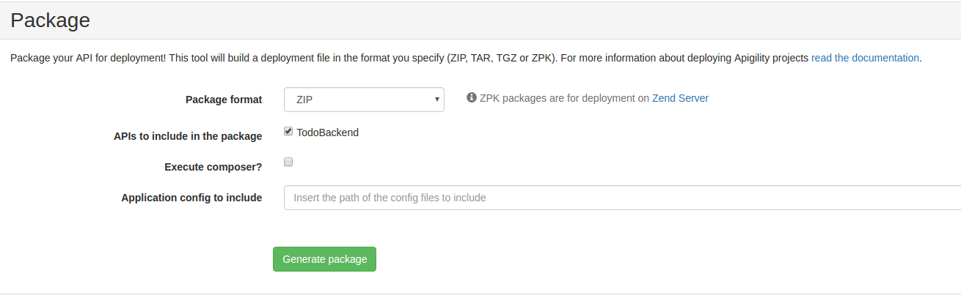Select the ZIP value in the format combo box
961x295 pixels.
305,100
